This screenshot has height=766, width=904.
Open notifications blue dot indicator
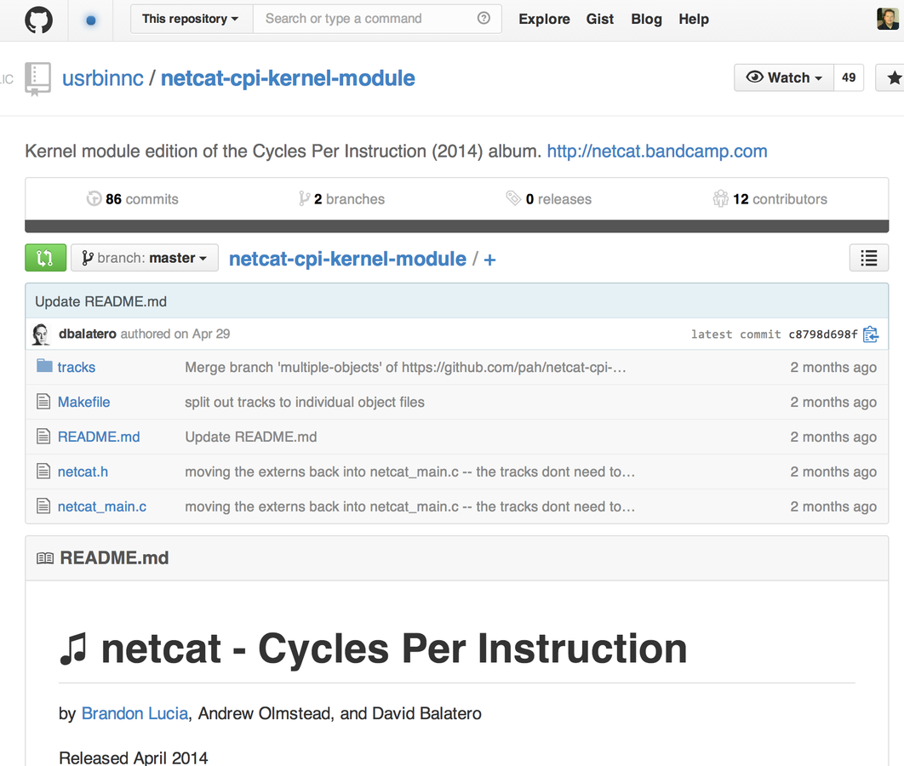tap(90, 20)
